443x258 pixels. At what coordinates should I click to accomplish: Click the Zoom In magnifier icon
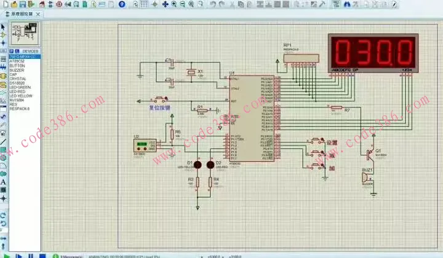point(175,4)
